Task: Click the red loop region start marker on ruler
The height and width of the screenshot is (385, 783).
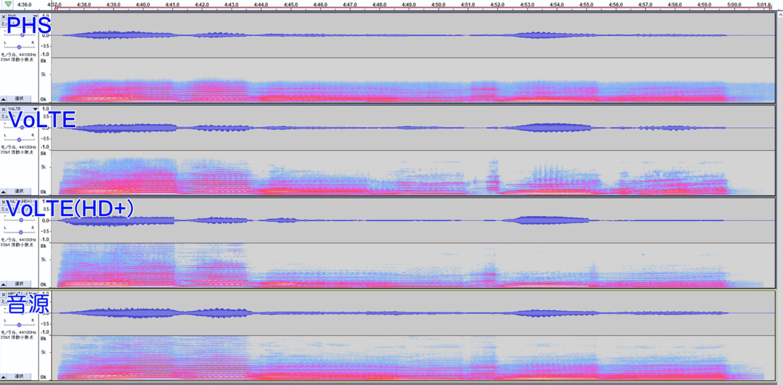Action: [x=57, y=9]
